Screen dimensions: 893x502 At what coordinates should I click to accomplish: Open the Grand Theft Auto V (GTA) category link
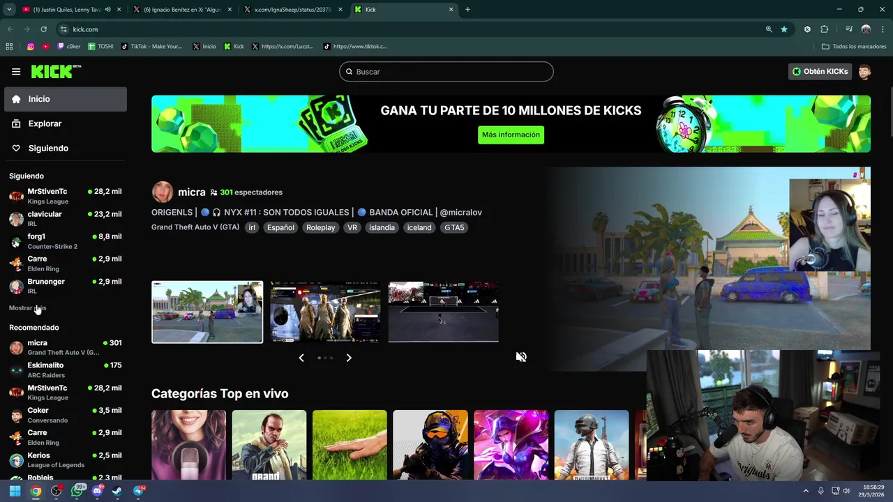tap(195, 227)
